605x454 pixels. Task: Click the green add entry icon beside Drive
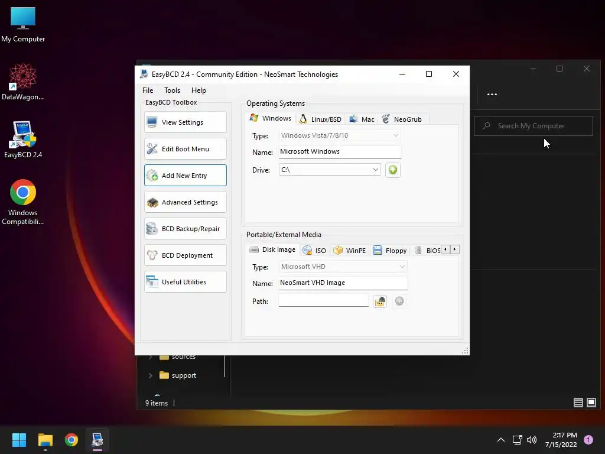point(393,170)
